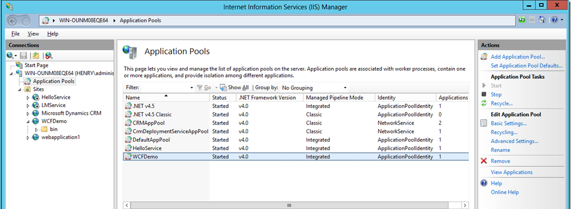Viewport: 571px width, 209px height.
Task: Click the Recycle green arrows icon
Action: click(x=484, y=103)
